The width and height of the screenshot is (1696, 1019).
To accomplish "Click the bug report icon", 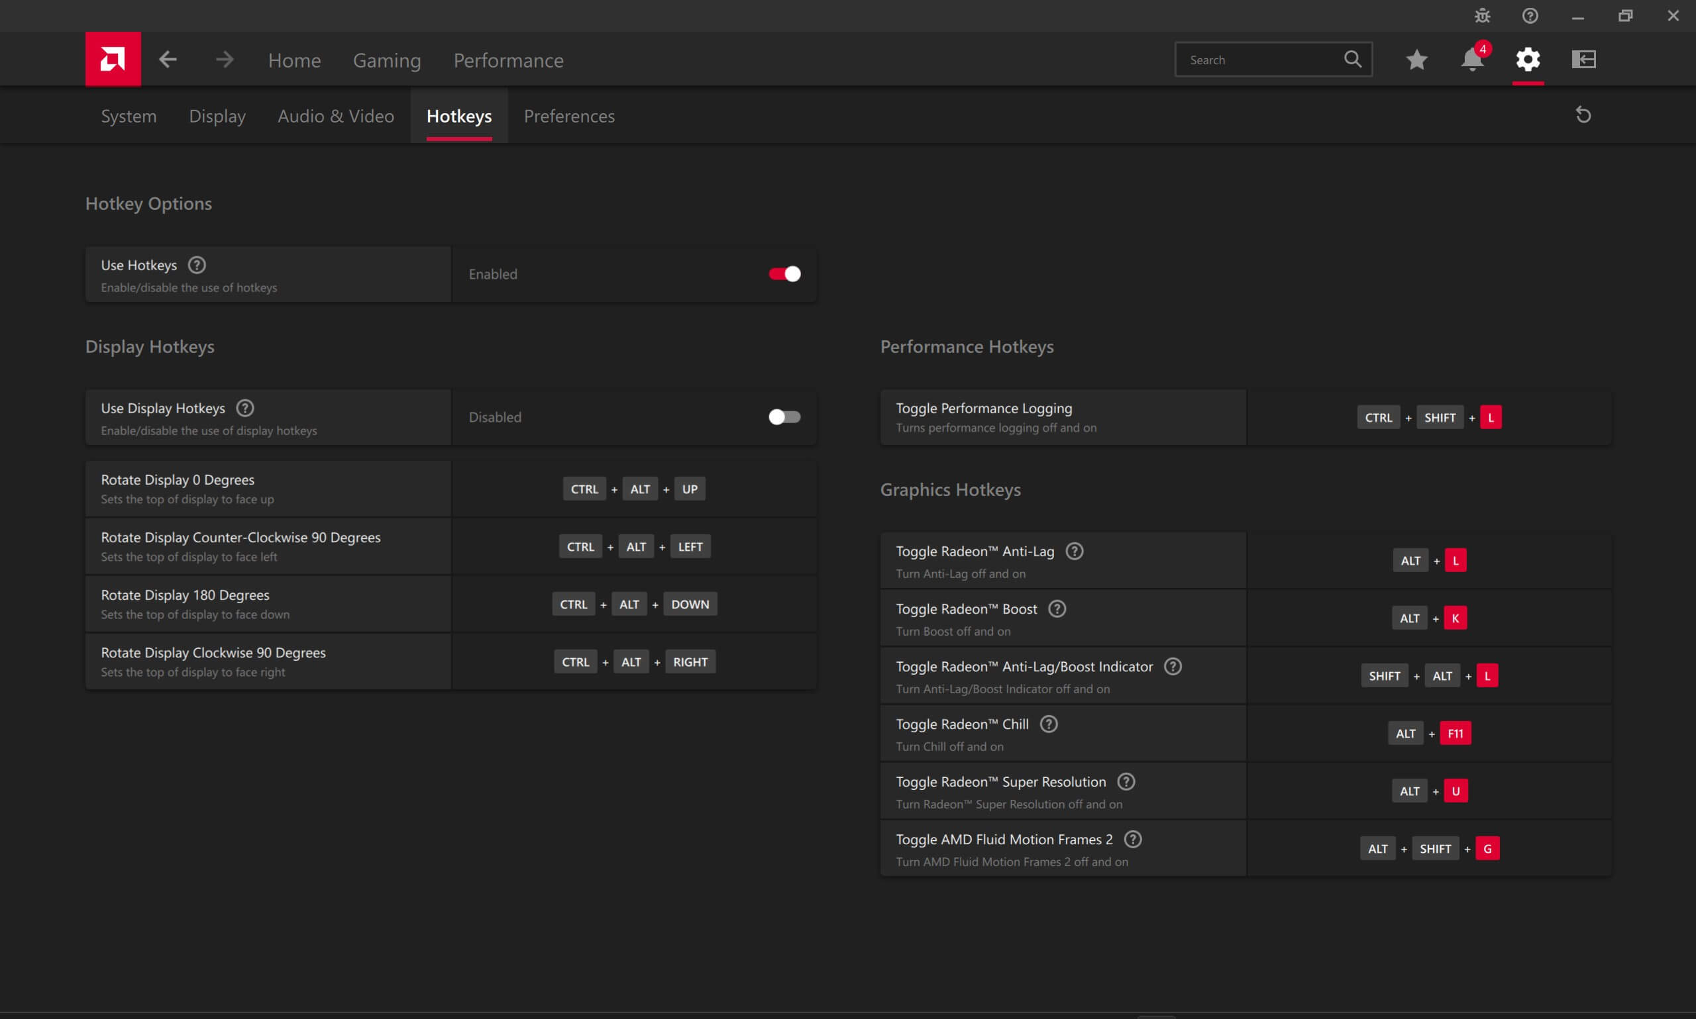I will (1483, 15).
